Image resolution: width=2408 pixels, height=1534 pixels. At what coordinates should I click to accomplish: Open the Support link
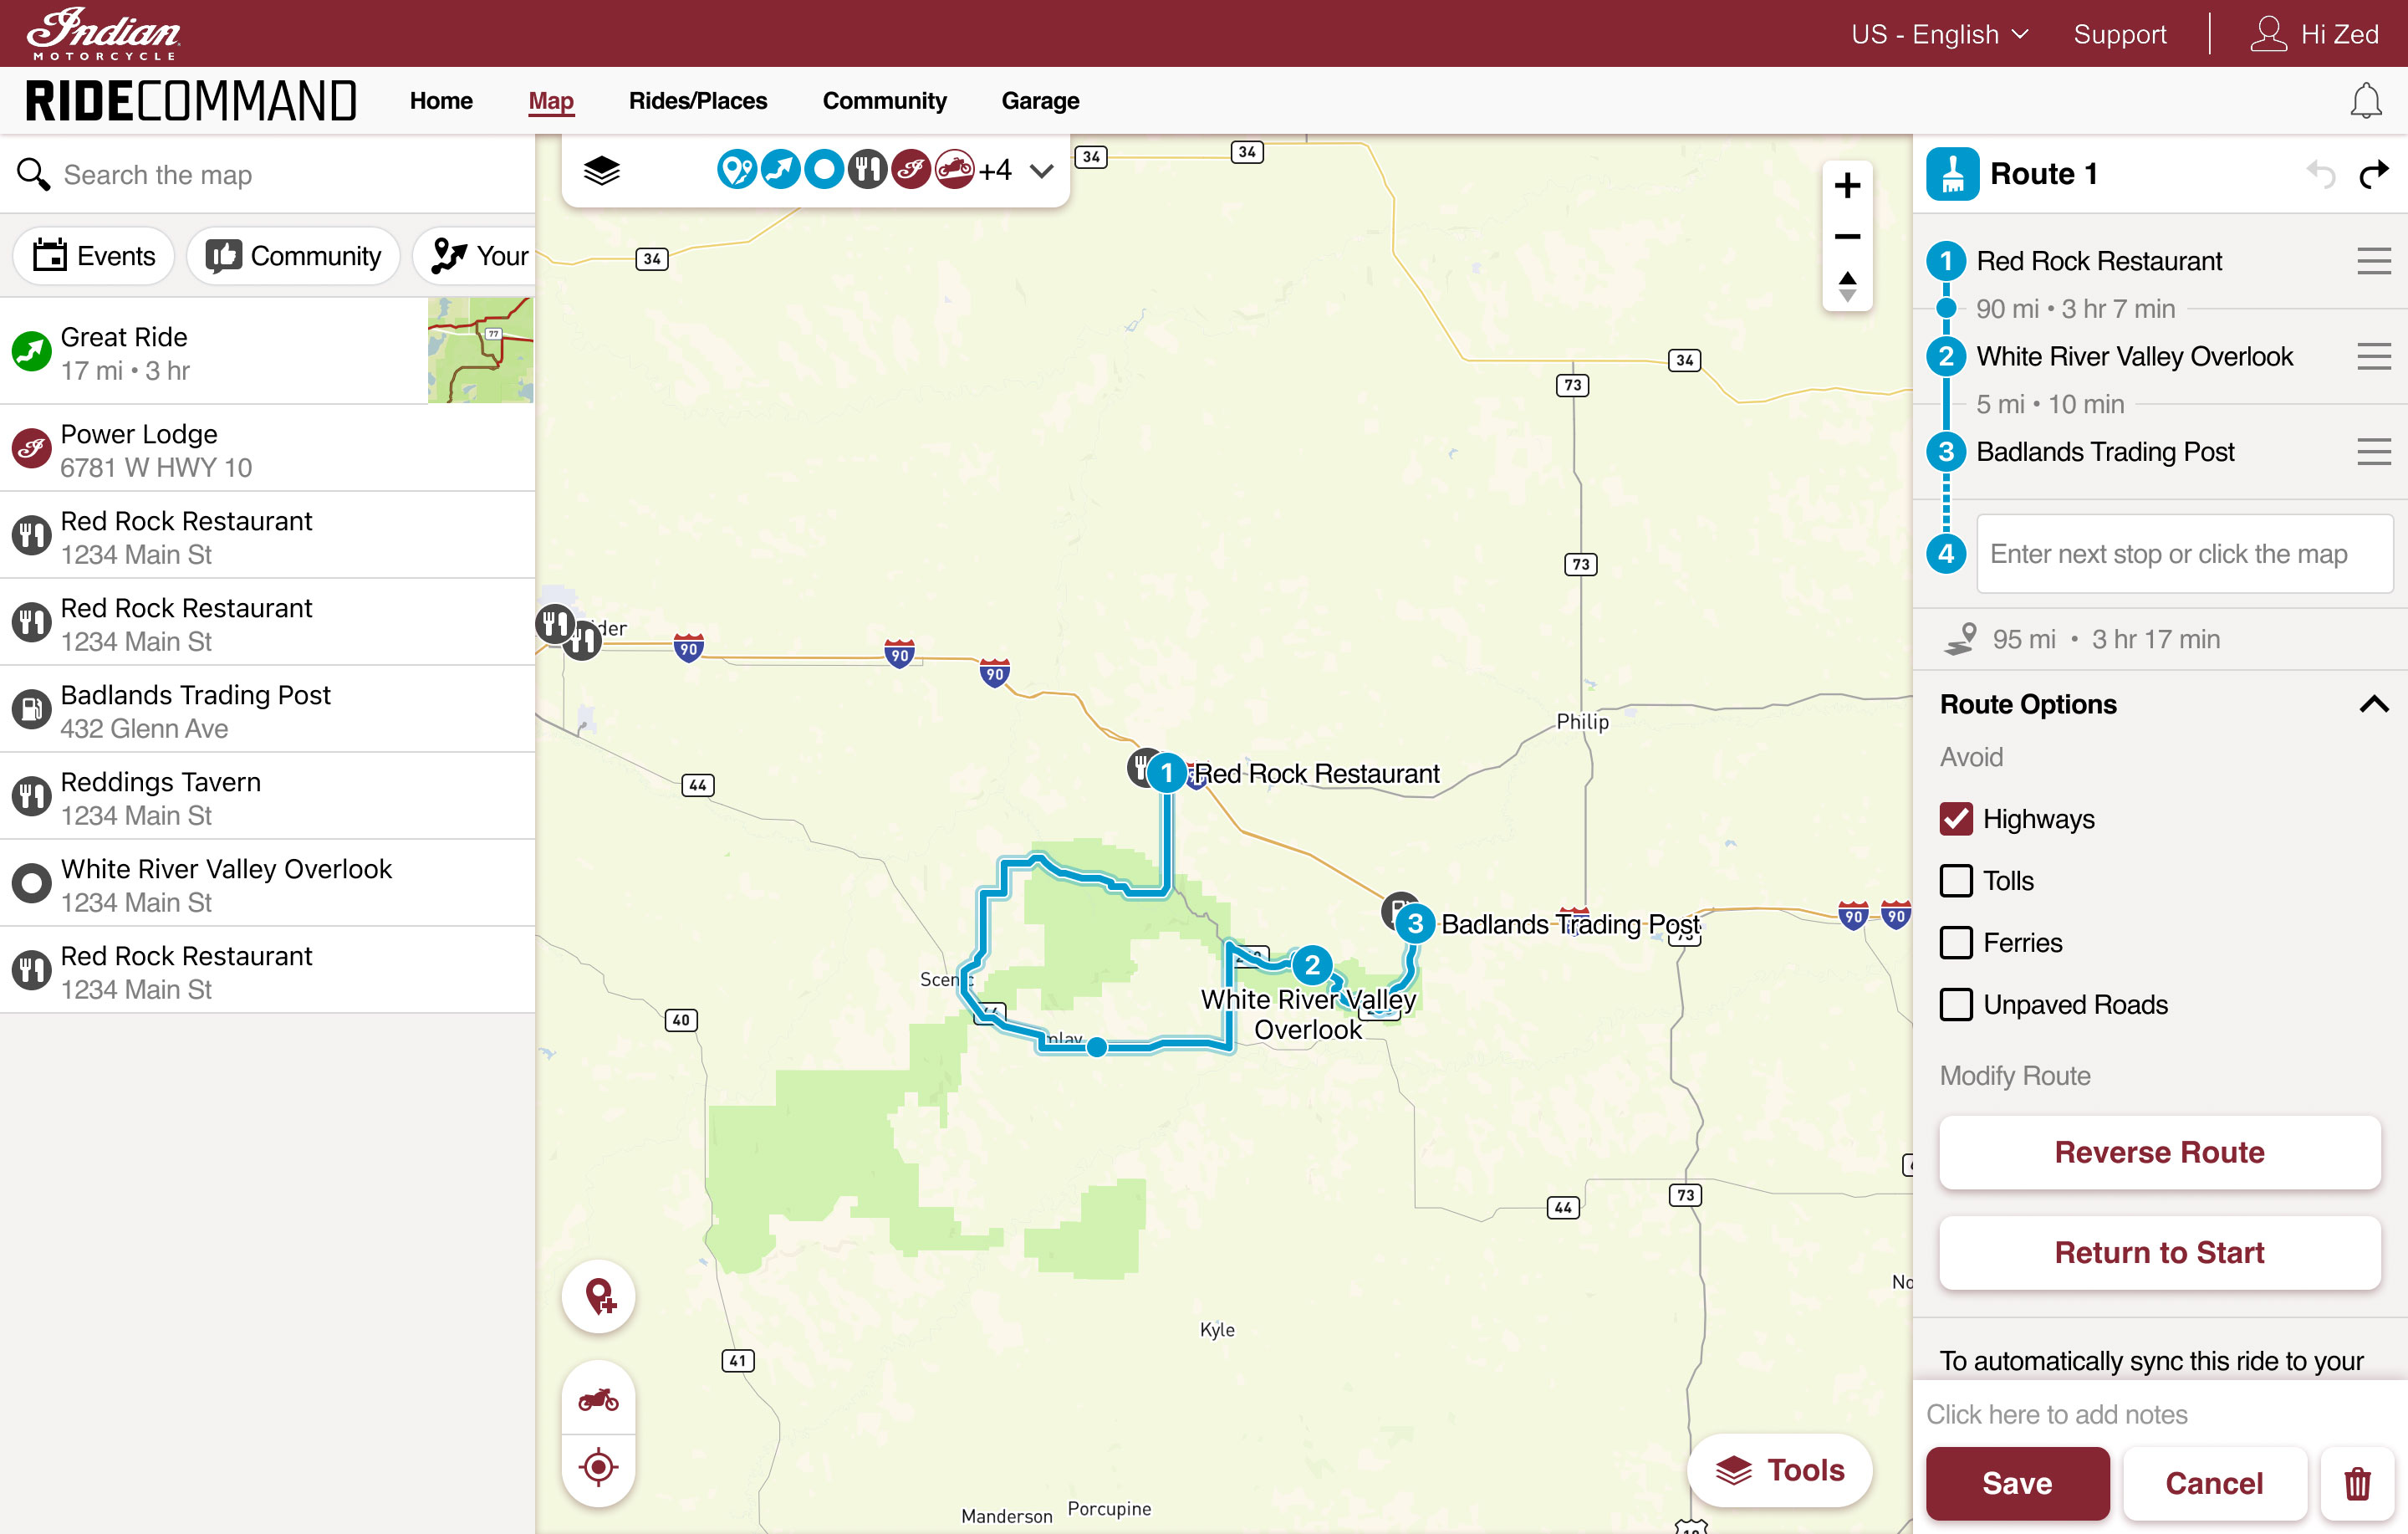[2119, 34]
